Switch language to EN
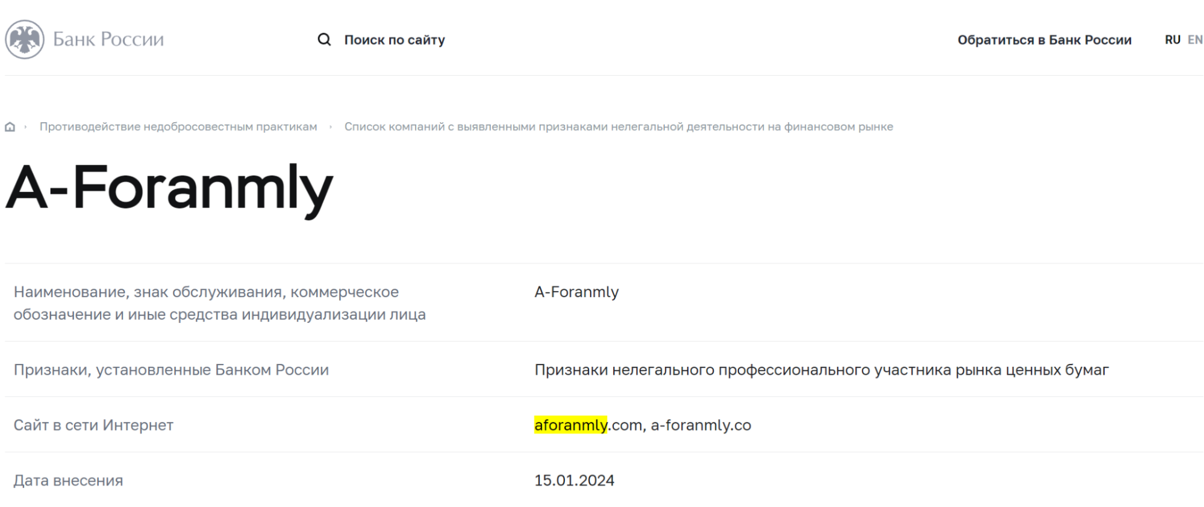This screenshot has height=507, width=1204. [1195, 40]
